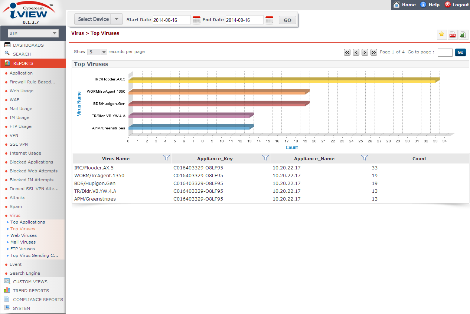Viewport: 470px width, 314px height.
Task: Open the filter on Appliance_Key column
Action: pyautogui.click(x=265, y=158)
